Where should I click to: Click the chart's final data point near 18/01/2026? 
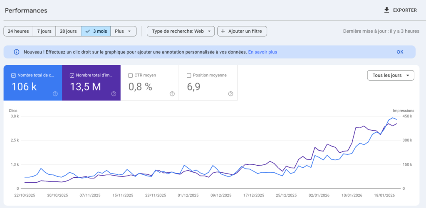397,120
